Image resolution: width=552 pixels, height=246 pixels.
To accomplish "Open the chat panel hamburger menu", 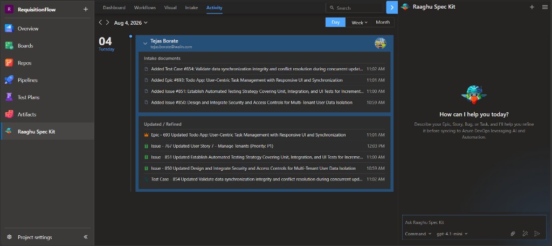I will tap(544, 6).
